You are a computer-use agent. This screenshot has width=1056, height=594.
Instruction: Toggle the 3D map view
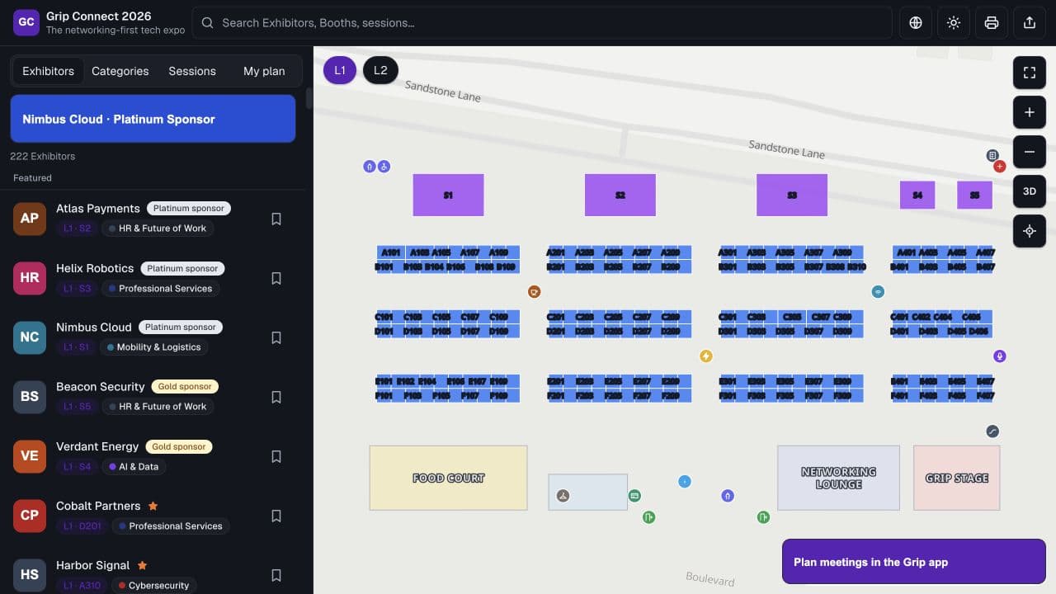[x=1030, y=191]
